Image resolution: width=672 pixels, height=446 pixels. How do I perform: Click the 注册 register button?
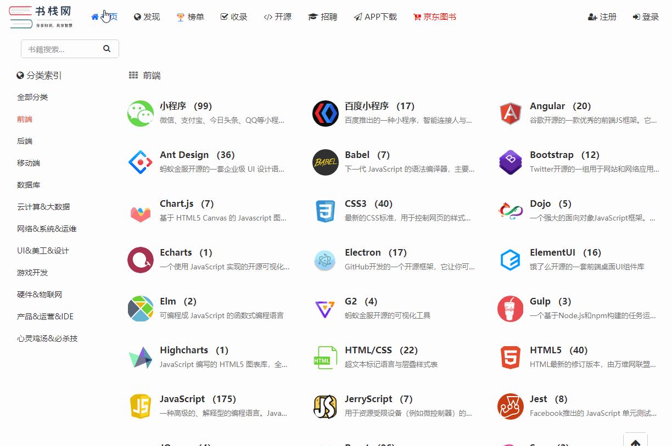(602, 17)
